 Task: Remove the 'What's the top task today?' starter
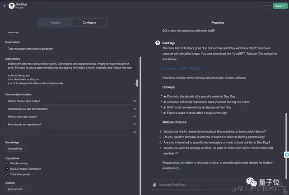(135, 101)
